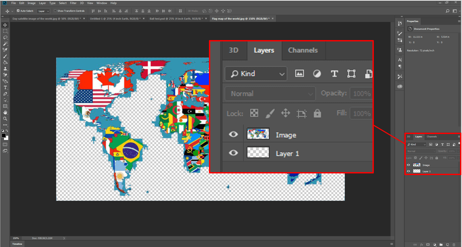Click Create New Group folder icon
This screenshot has width=462, height=247.
(441, 244)
